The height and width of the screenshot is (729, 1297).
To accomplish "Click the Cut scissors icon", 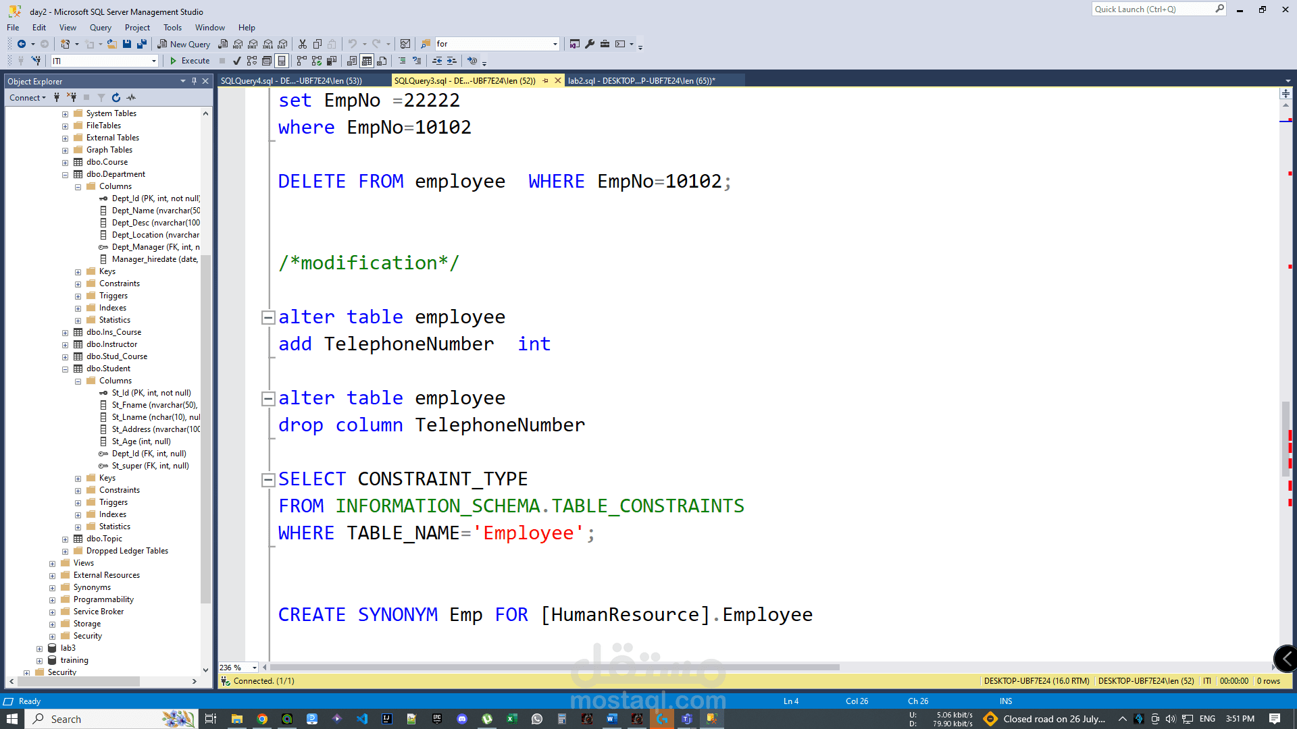I will 302,44.
